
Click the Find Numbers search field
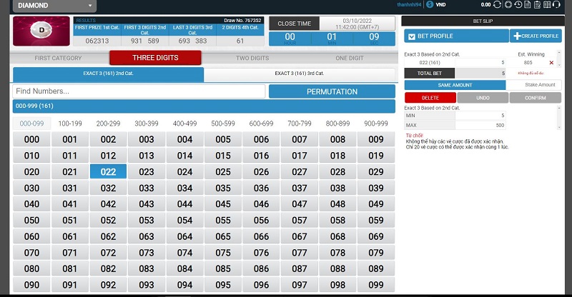(x=139, y=91)
